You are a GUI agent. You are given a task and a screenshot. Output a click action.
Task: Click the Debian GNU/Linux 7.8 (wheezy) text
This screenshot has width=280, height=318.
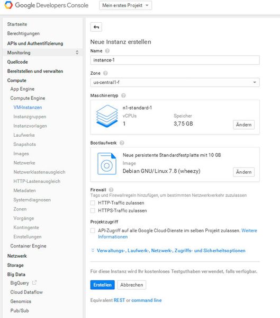(161, 171)
